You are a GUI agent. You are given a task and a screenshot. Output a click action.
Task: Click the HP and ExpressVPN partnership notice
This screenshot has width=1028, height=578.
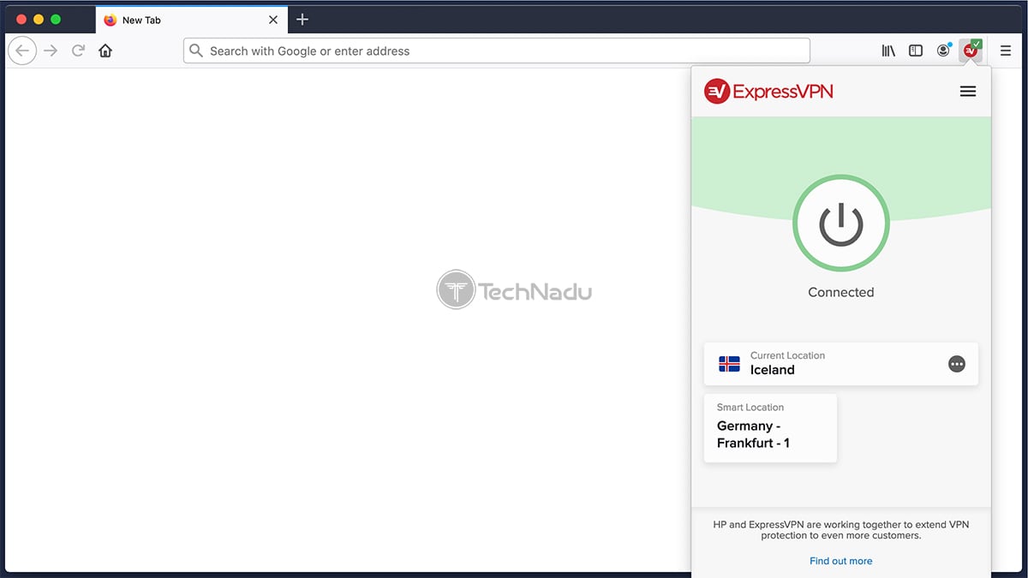click(841, 530)
